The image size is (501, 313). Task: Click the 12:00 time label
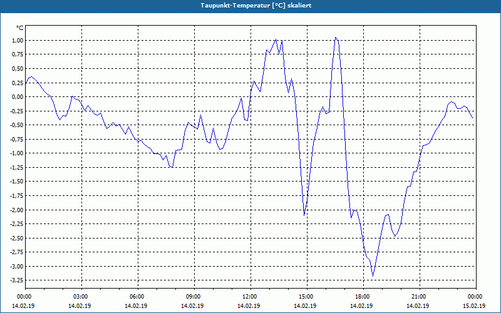click(x=249, y=297)
